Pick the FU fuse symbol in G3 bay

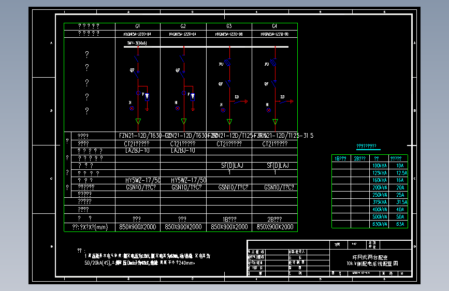(228, 63)
